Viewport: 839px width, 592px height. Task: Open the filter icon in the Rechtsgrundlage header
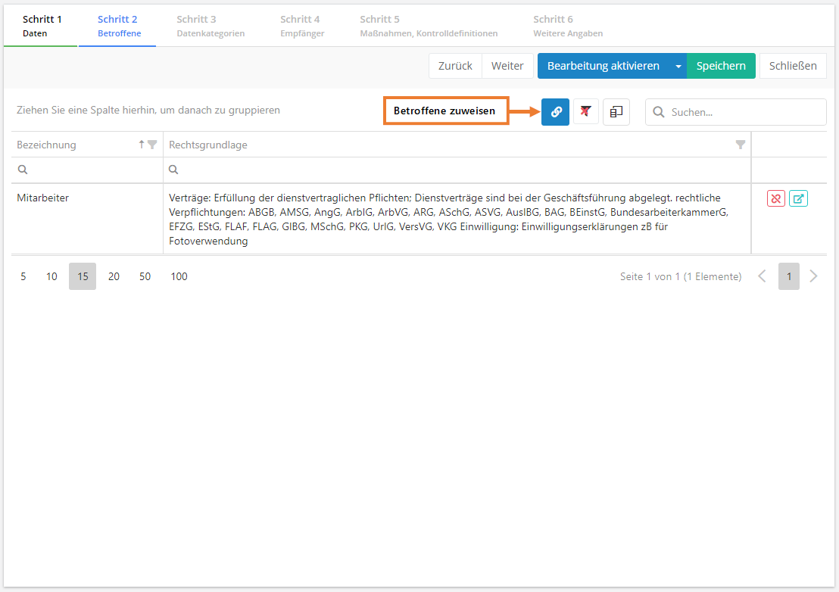pyautogui.click(x=741, y=145)
